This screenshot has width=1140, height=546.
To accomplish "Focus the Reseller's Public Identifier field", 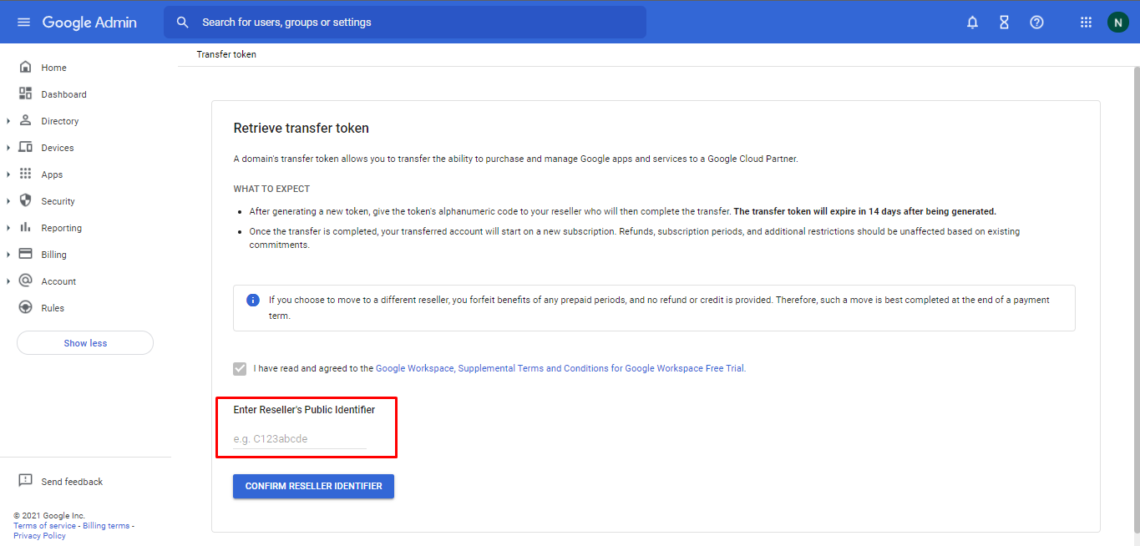I will [x=299, y=439].
